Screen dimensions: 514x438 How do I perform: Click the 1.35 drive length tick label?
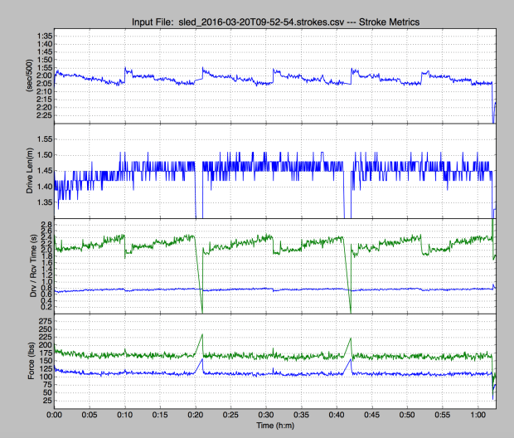42,202
